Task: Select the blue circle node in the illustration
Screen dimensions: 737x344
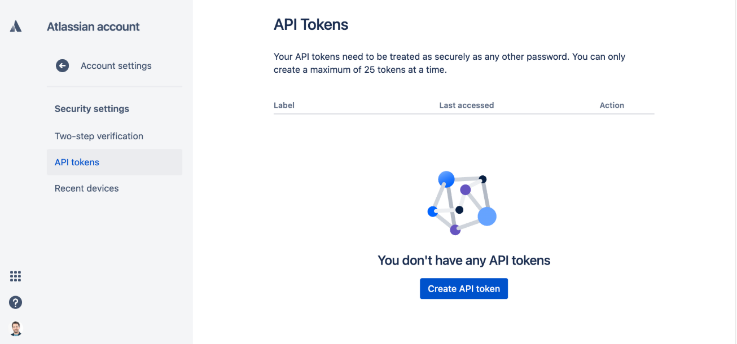Action: [446, 179]
